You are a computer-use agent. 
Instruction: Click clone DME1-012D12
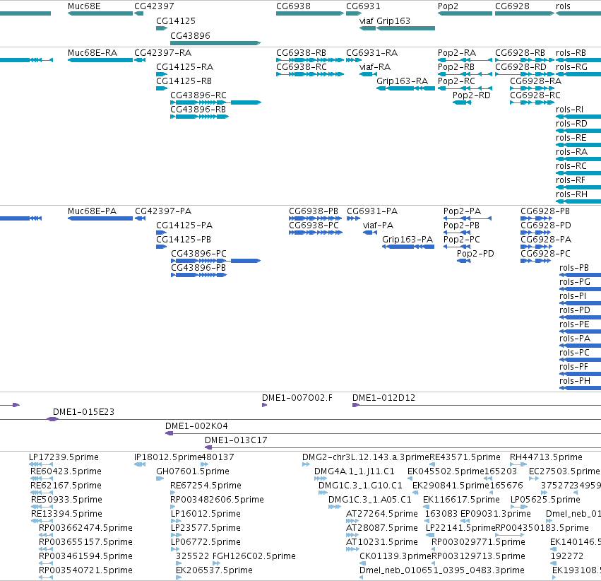[383, 398]
